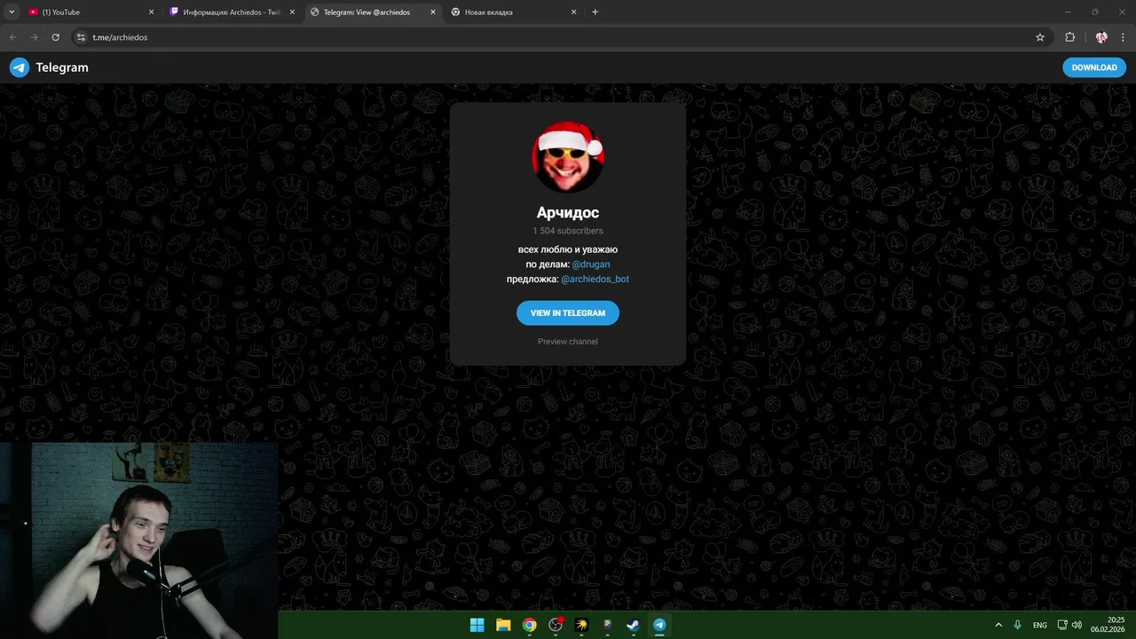
Task: Open the Windows Start menu
Action: pyautogui.click(x=477, y=625)
